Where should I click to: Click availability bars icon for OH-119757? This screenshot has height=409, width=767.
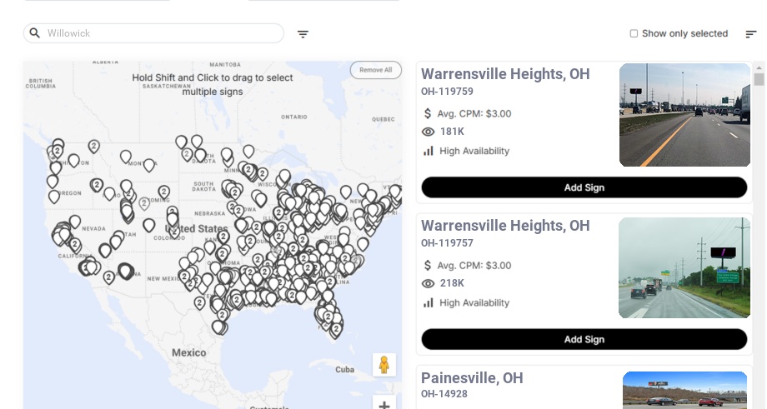[429, 302]
